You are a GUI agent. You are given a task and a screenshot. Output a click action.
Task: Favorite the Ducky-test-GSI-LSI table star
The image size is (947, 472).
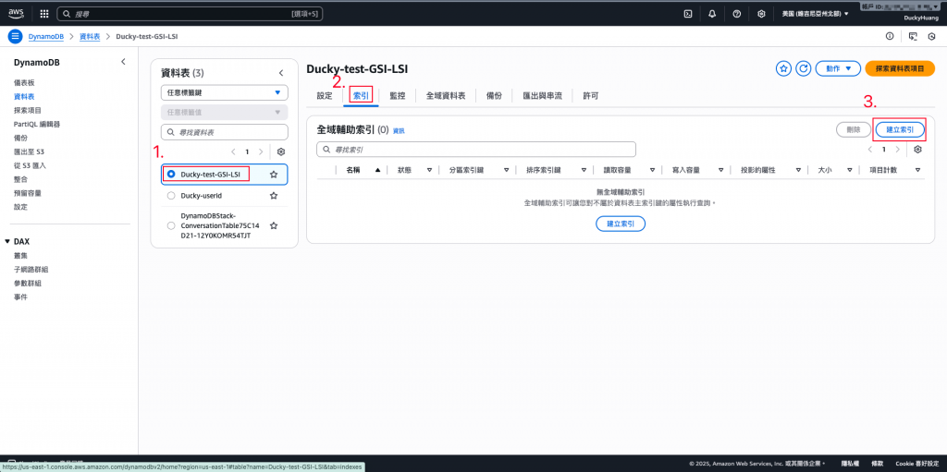(x=274, y=174)
